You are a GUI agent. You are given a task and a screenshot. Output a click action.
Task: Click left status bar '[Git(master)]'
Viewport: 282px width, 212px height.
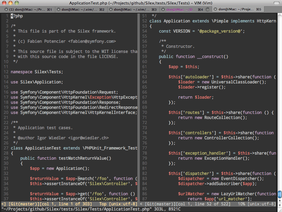click(x=24, y=204)
